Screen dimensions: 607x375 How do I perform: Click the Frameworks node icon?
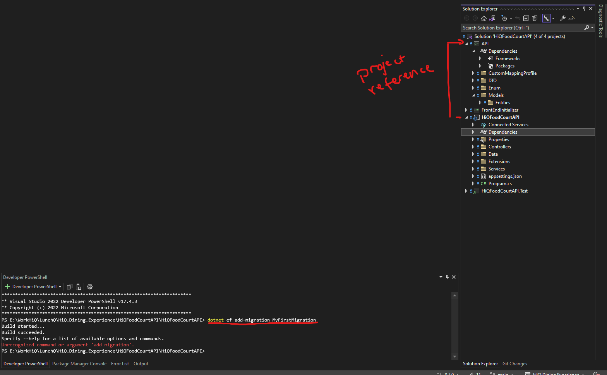[490, 58]
